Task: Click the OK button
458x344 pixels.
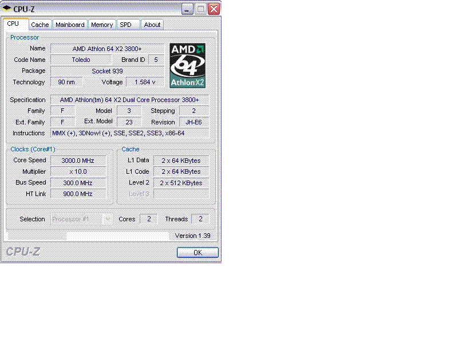Action: point(198,252)
